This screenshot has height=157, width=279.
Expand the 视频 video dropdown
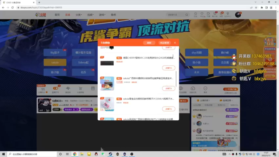[90, 15]
